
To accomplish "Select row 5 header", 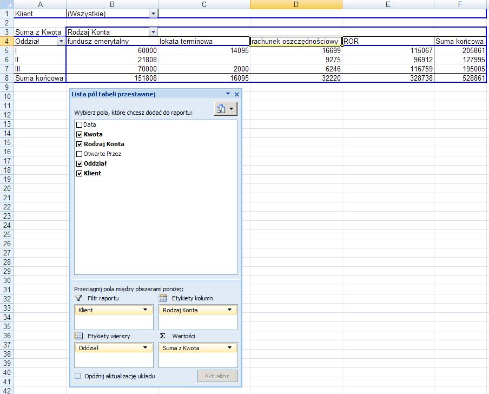I will tap(7, 50).
